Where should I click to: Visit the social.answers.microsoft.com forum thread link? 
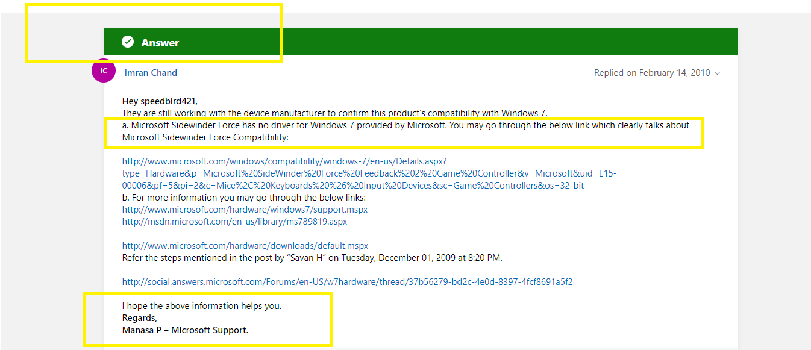pyautogui.click(x=347, y=282)
